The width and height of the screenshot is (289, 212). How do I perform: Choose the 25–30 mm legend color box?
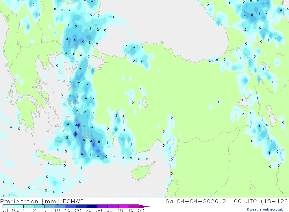[x=92, y=206]
